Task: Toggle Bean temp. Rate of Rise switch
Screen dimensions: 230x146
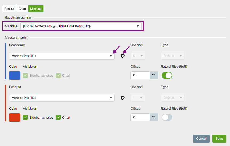Action: [x=167, y=75]
